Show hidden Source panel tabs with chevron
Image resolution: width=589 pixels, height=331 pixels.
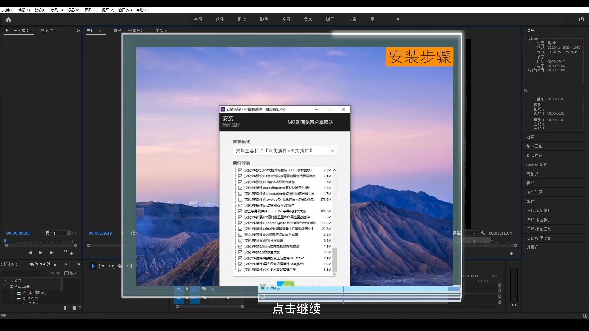[78, 31]
